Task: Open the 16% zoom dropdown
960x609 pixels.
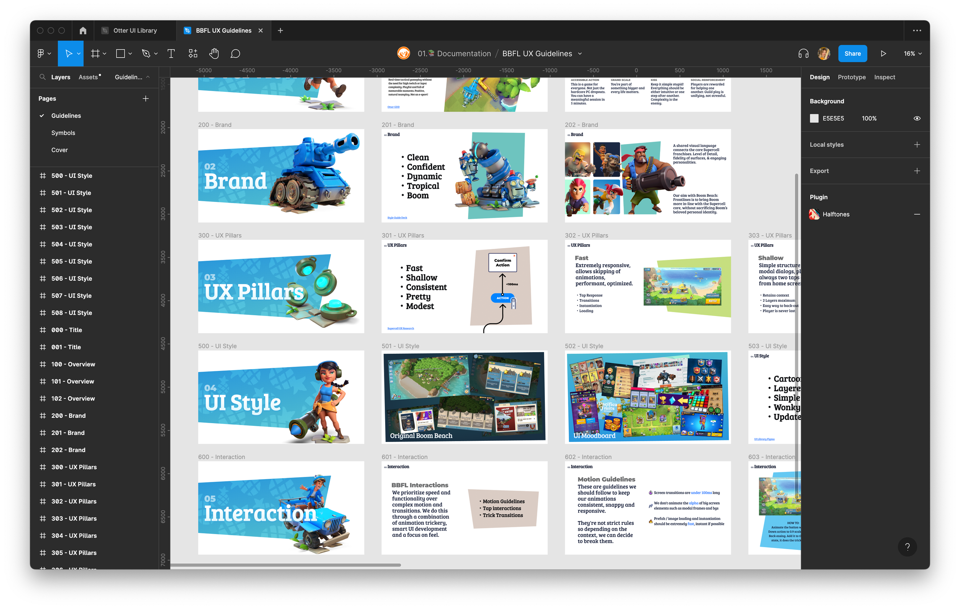Action: pos(912,53)
